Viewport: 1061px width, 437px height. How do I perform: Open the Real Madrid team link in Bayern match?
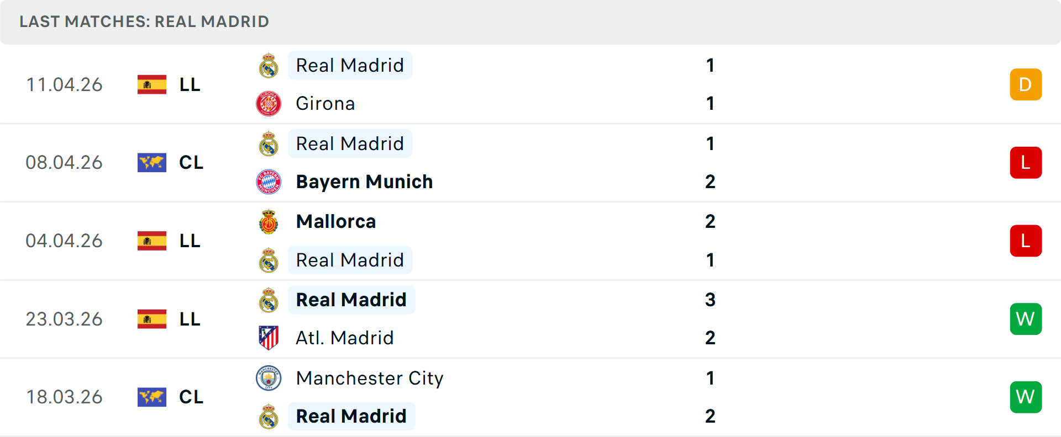pos(350,143)
